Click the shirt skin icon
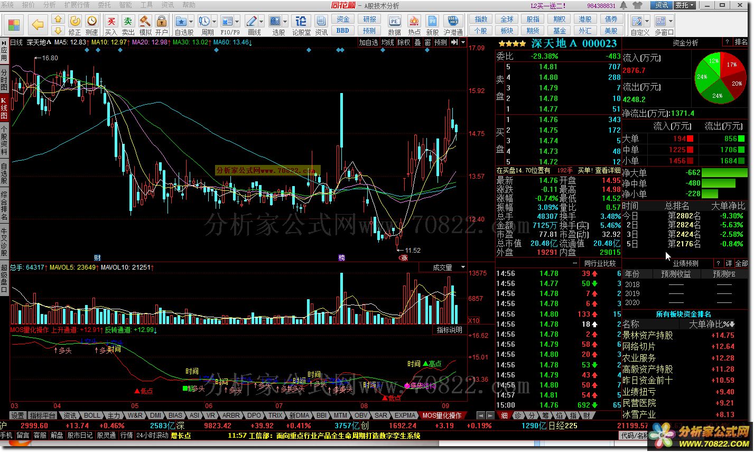The width and height of the screenshot is (754, 452). pos(638,5)
